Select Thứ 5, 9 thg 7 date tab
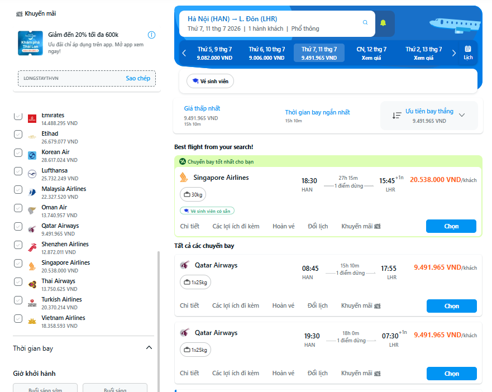This screenshot has width=492, height=392. [x=214, y=54]
